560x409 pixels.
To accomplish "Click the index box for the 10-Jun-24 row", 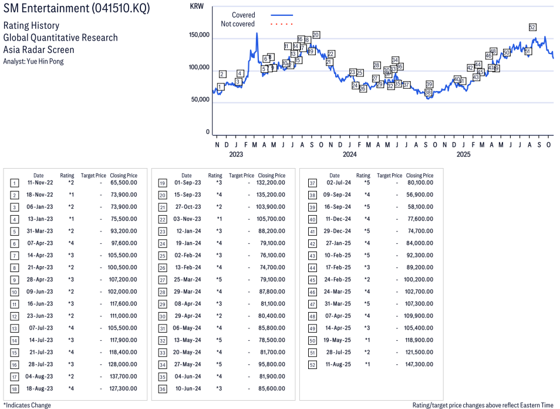I will [x=162, y=388].
